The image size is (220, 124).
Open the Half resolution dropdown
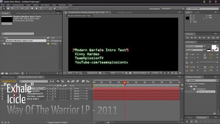[x=117, y=73]
